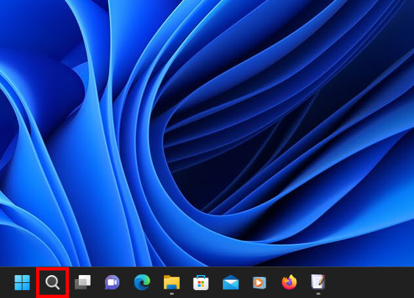The image size is (414, 298).
Task: Open the Windows Start menu
Action: (22, 282)
